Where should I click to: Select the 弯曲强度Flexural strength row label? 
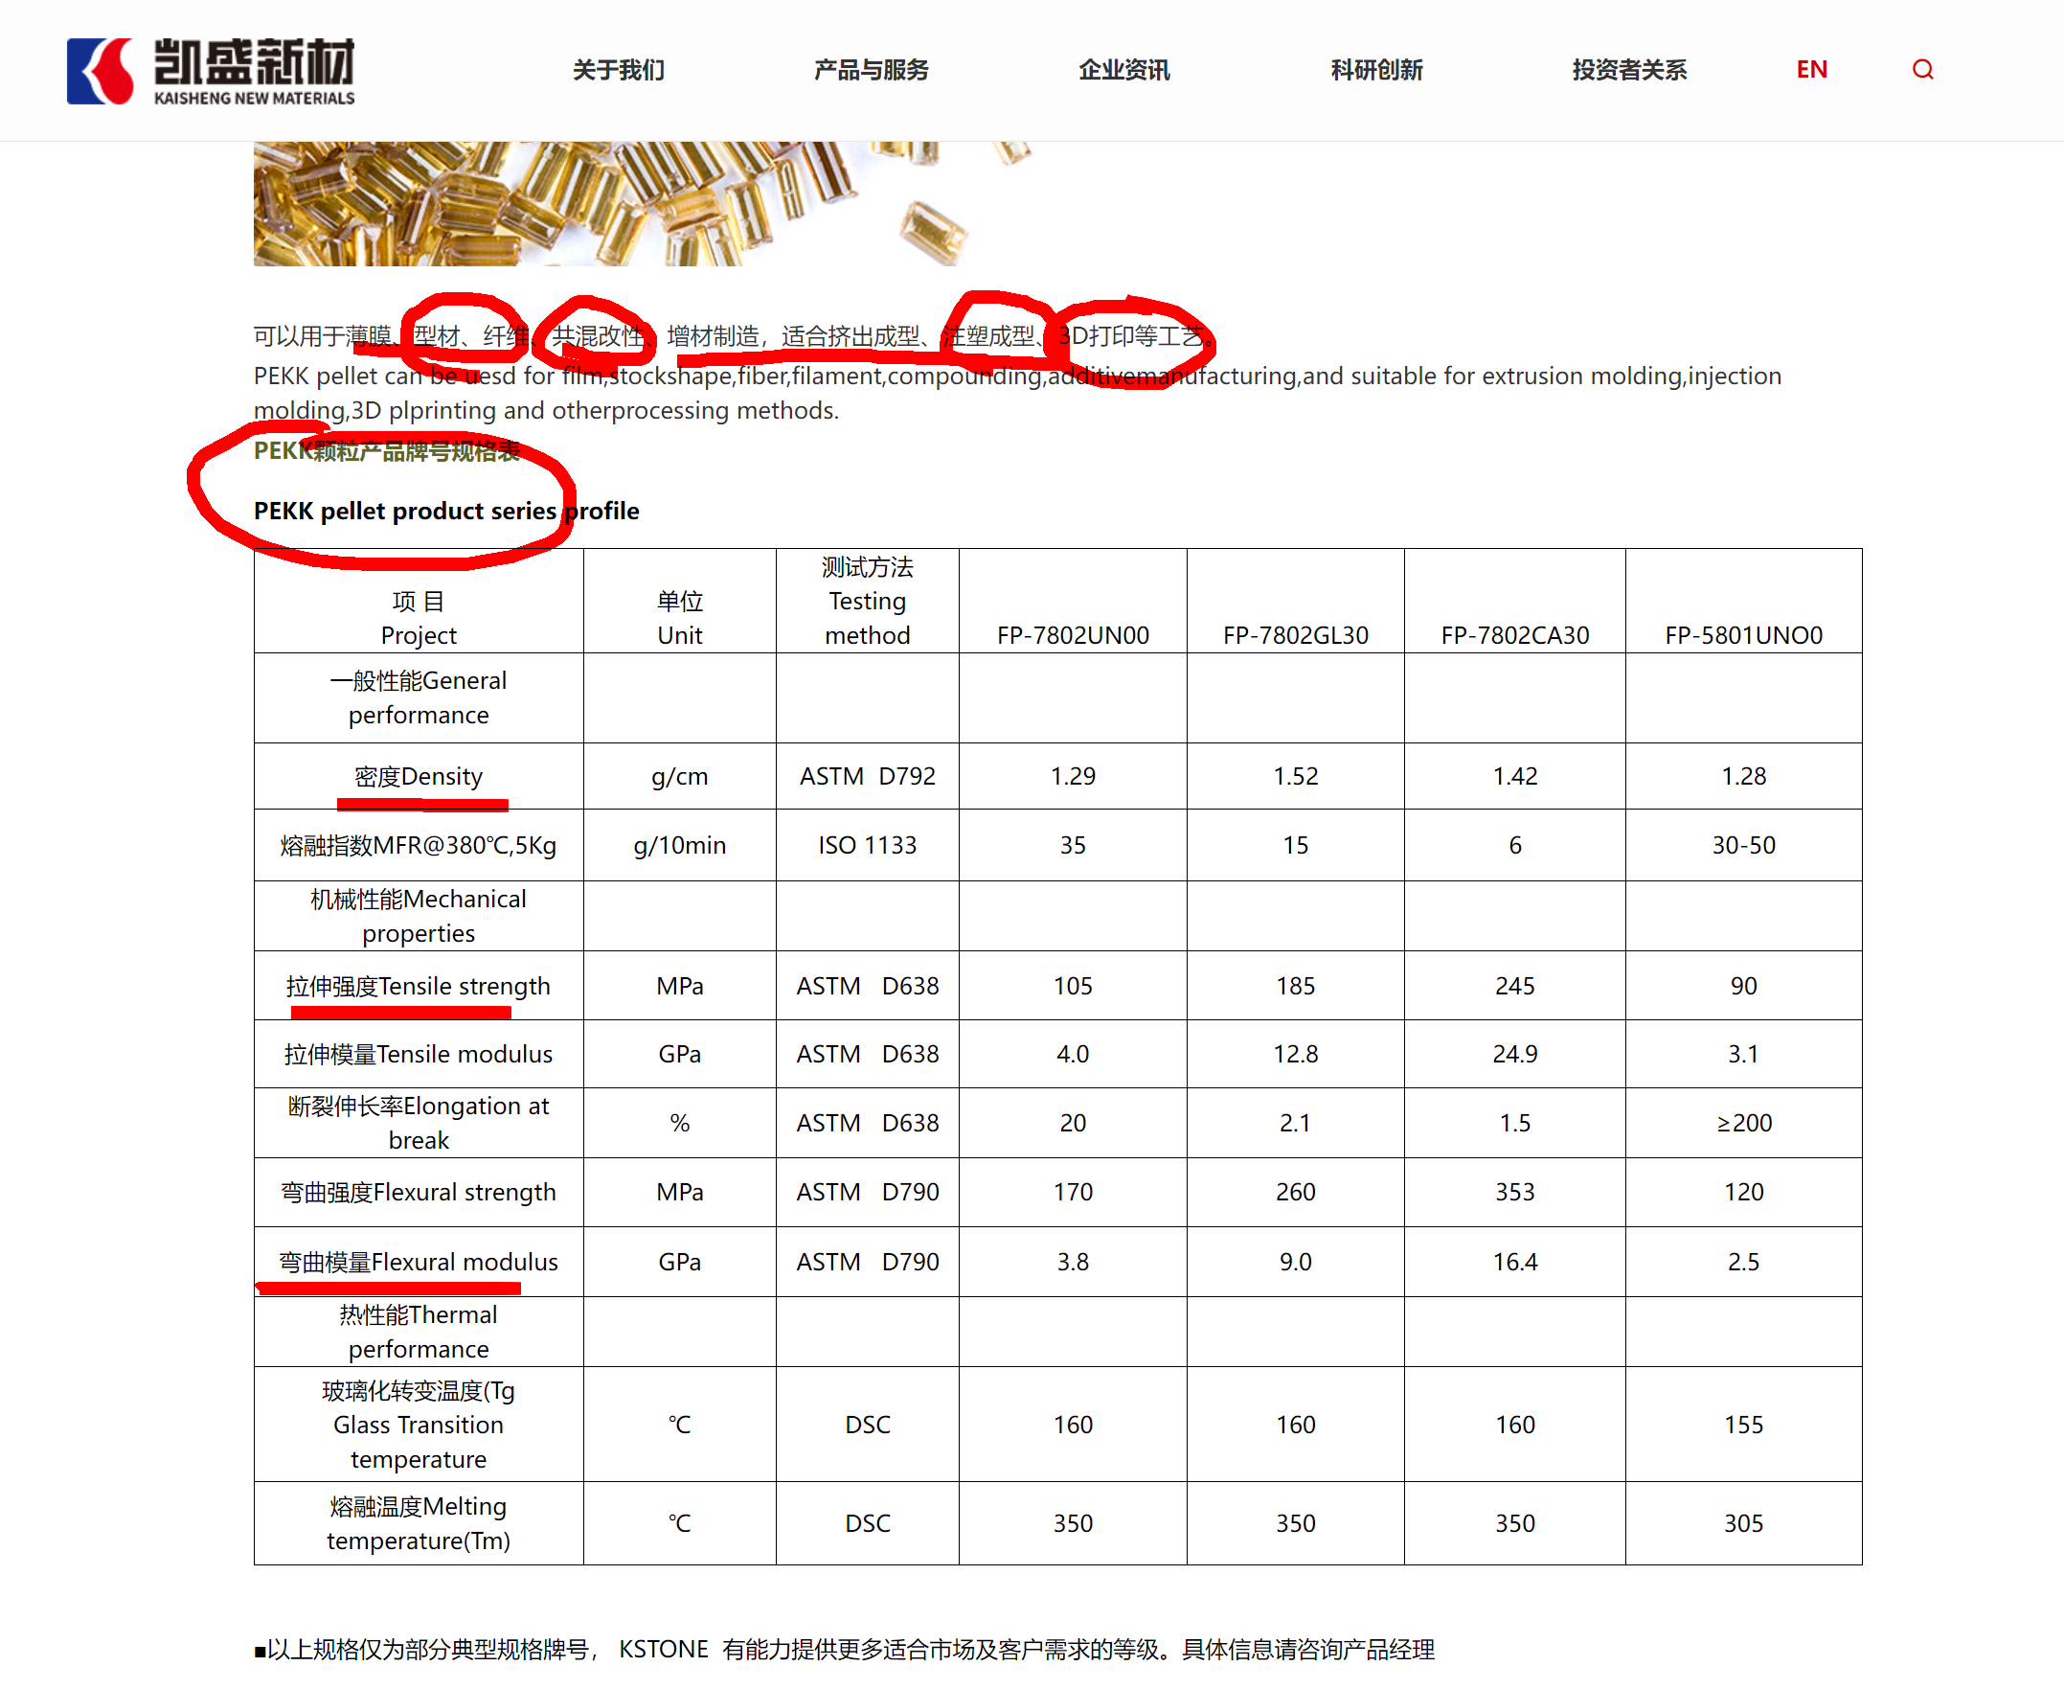point(419,1193)
